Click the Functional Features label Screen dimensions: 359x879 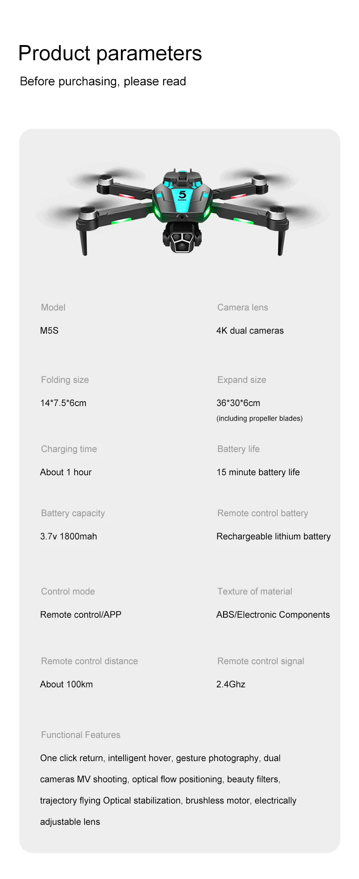coord(81,735)
